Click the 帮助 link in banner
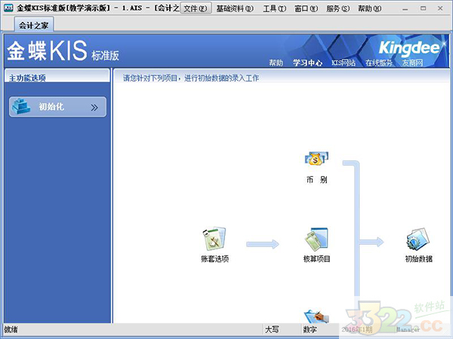 [276, 63]
